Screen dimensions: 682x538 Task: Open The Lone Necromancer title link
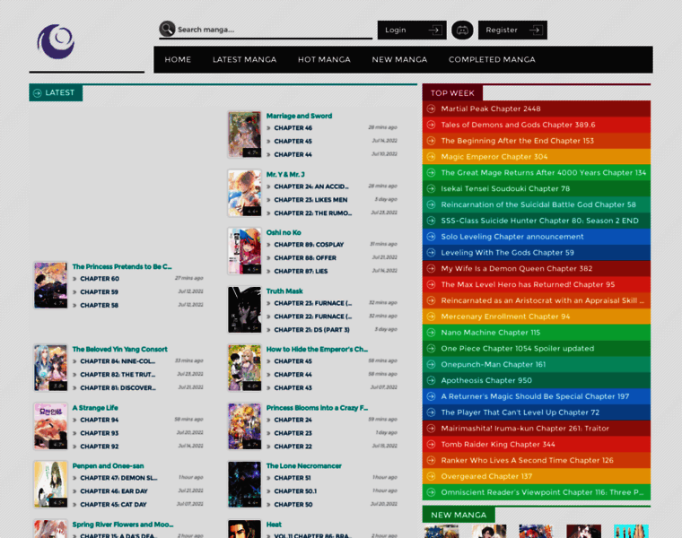303,466
